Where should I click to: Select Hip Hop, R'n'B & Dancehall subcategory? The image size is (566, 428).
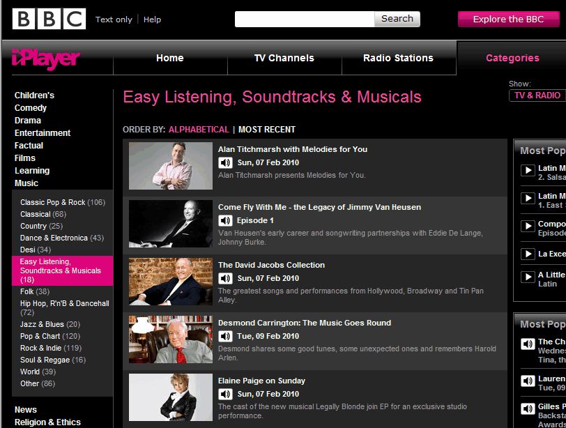(x=65, y=308)
